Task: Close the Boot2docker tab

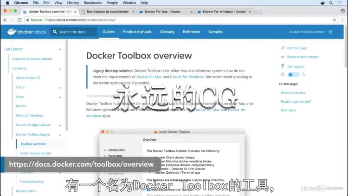Action: [133, 12]
